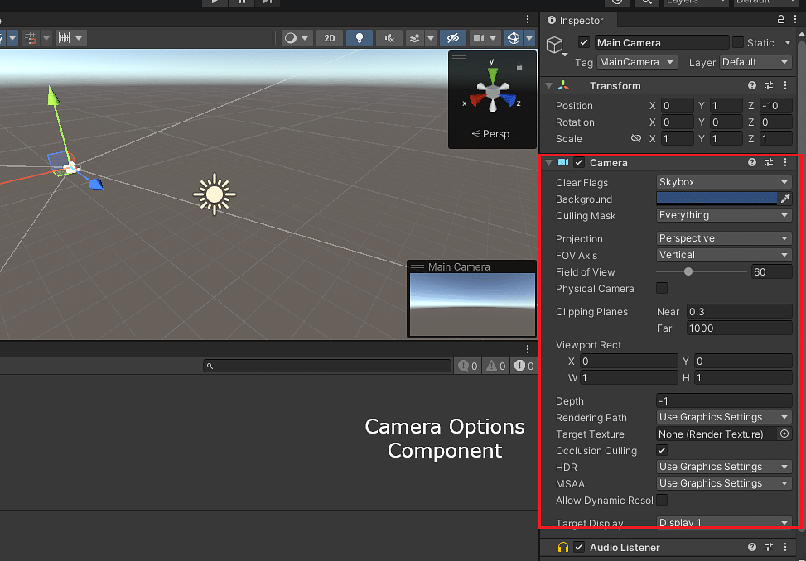
Task: Open the Tag dropdown showing MainCamera
Action: (637, 62)
